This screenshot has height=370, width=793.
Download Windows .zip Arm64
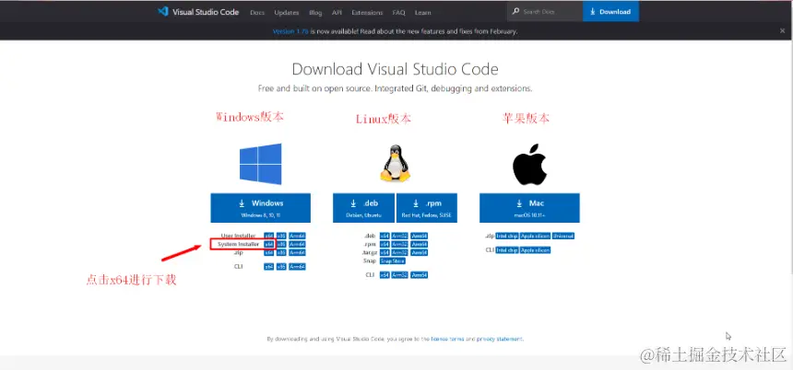point(297,252)
